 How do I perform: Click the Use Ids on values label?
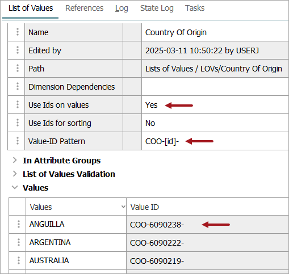[x=58, y=105]
